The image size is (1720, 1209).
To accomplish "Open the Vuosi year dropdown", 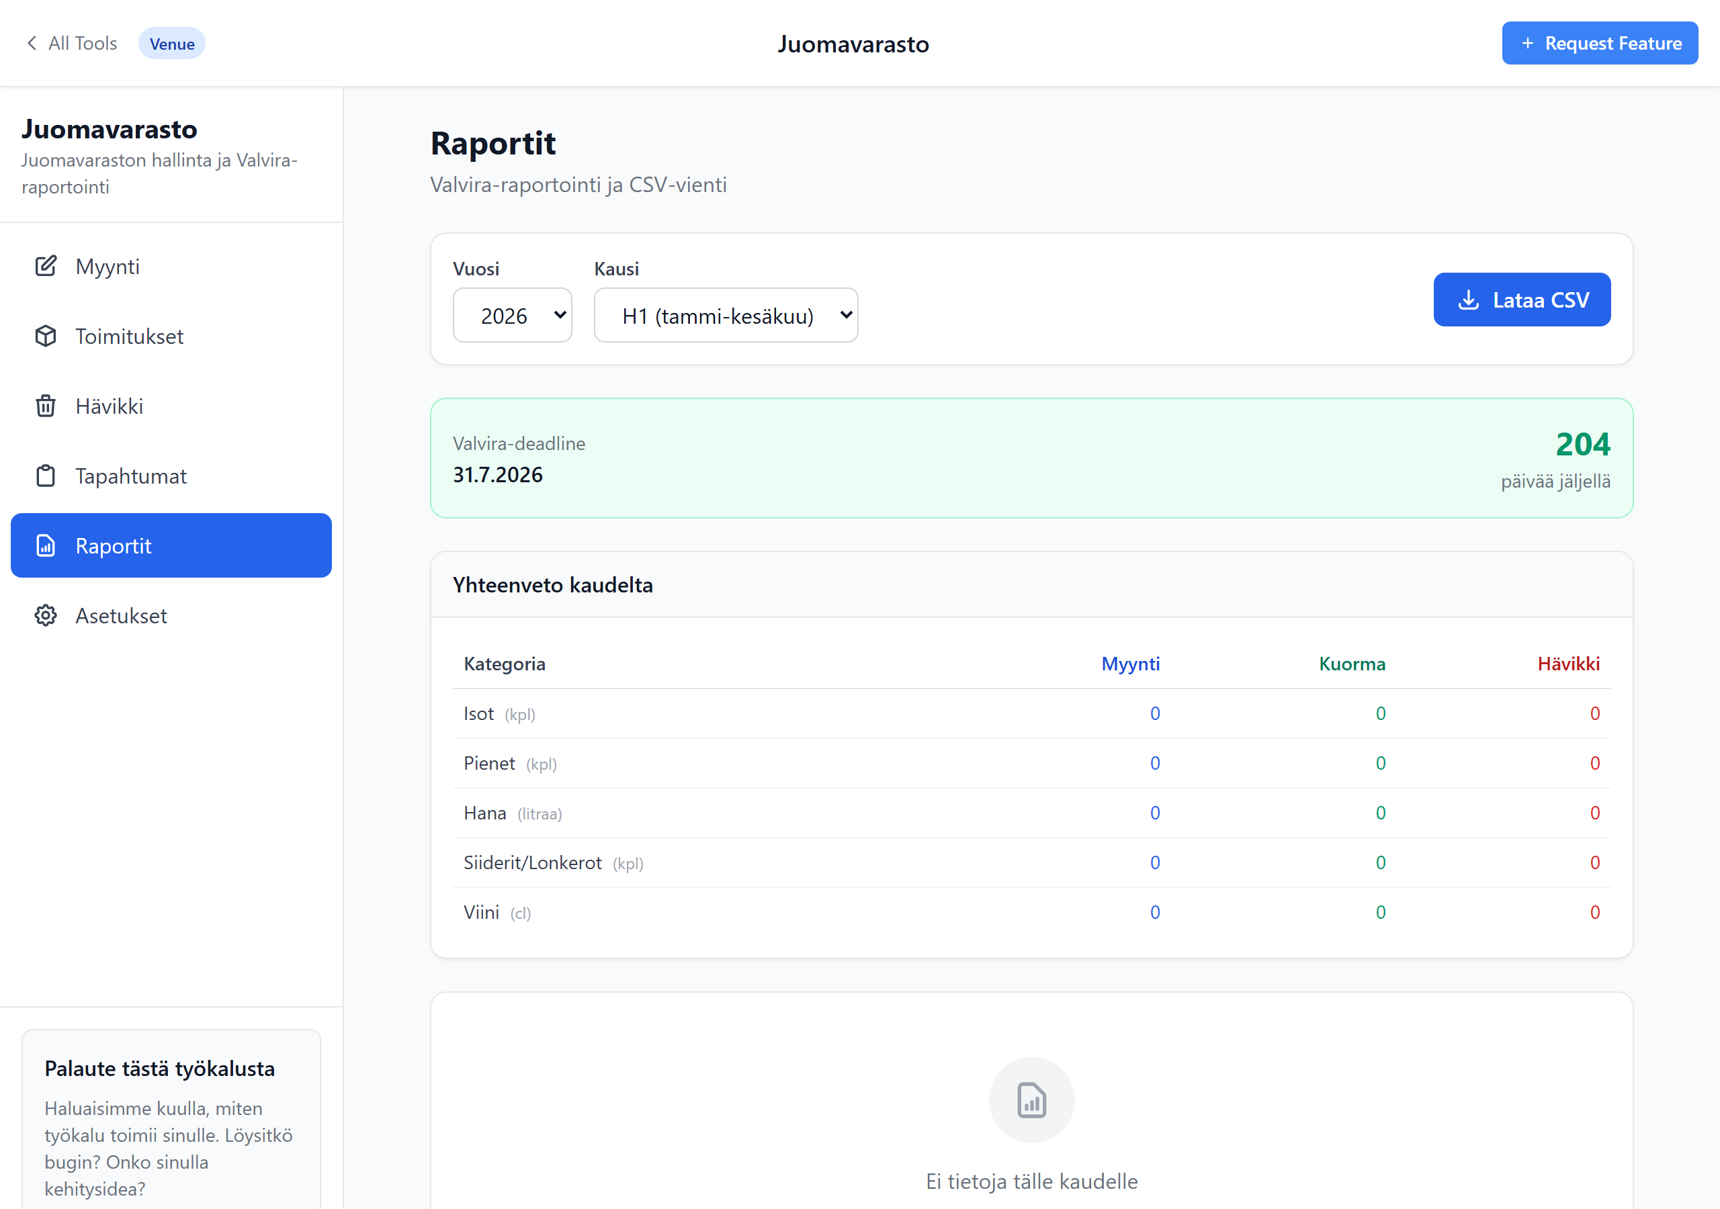I will [x=513, y=316].
